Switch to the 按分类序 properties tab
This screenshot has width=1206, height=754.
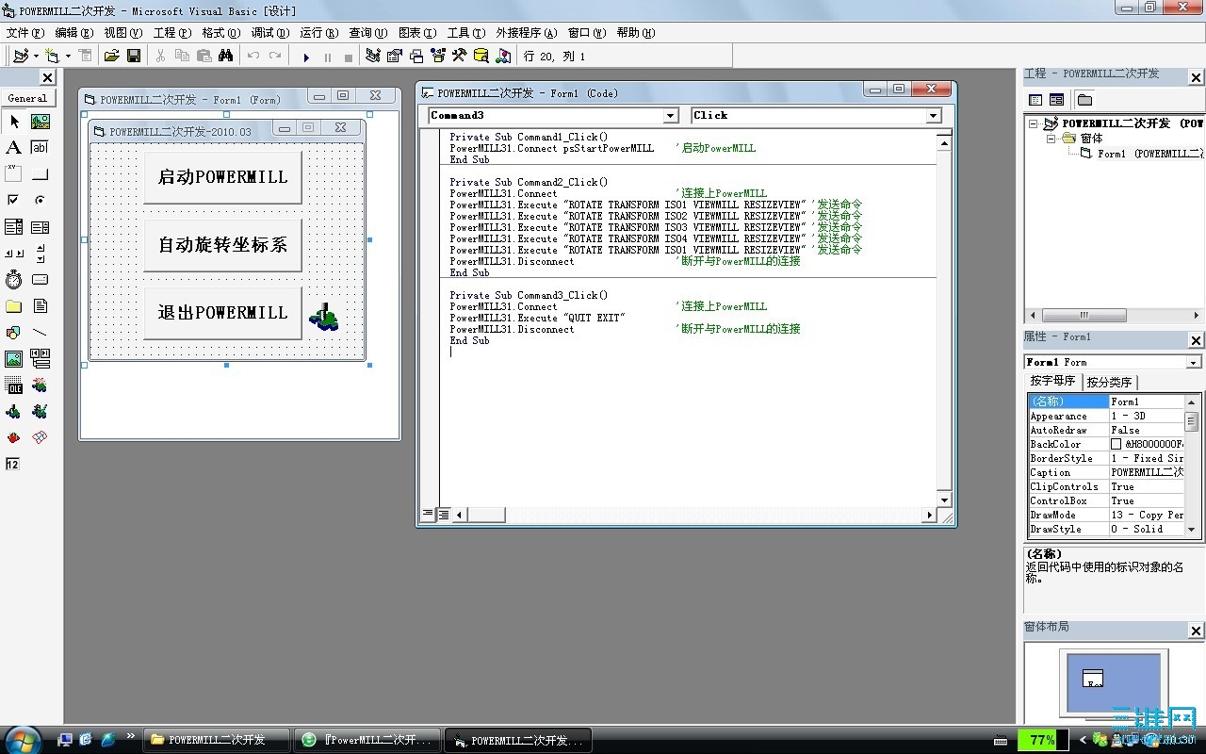[x=1109, y=382]
